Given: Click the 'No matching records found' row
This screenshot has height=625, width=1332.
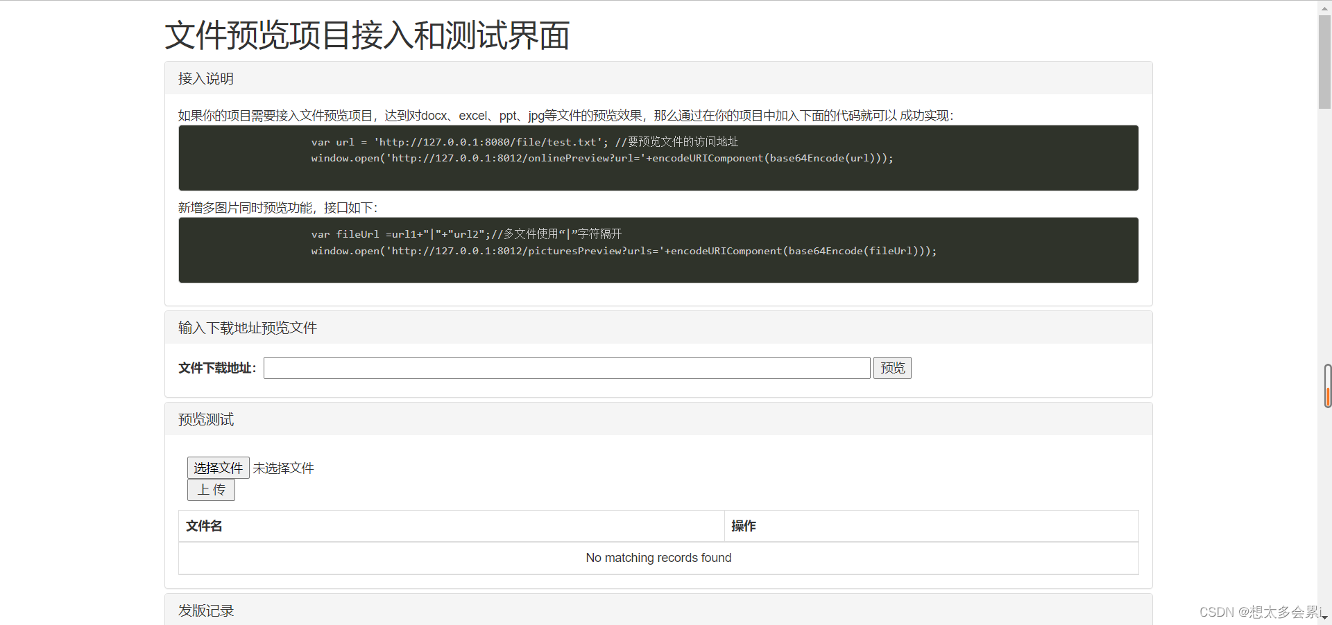Looking at the screenshot, I should pos(658,558).
